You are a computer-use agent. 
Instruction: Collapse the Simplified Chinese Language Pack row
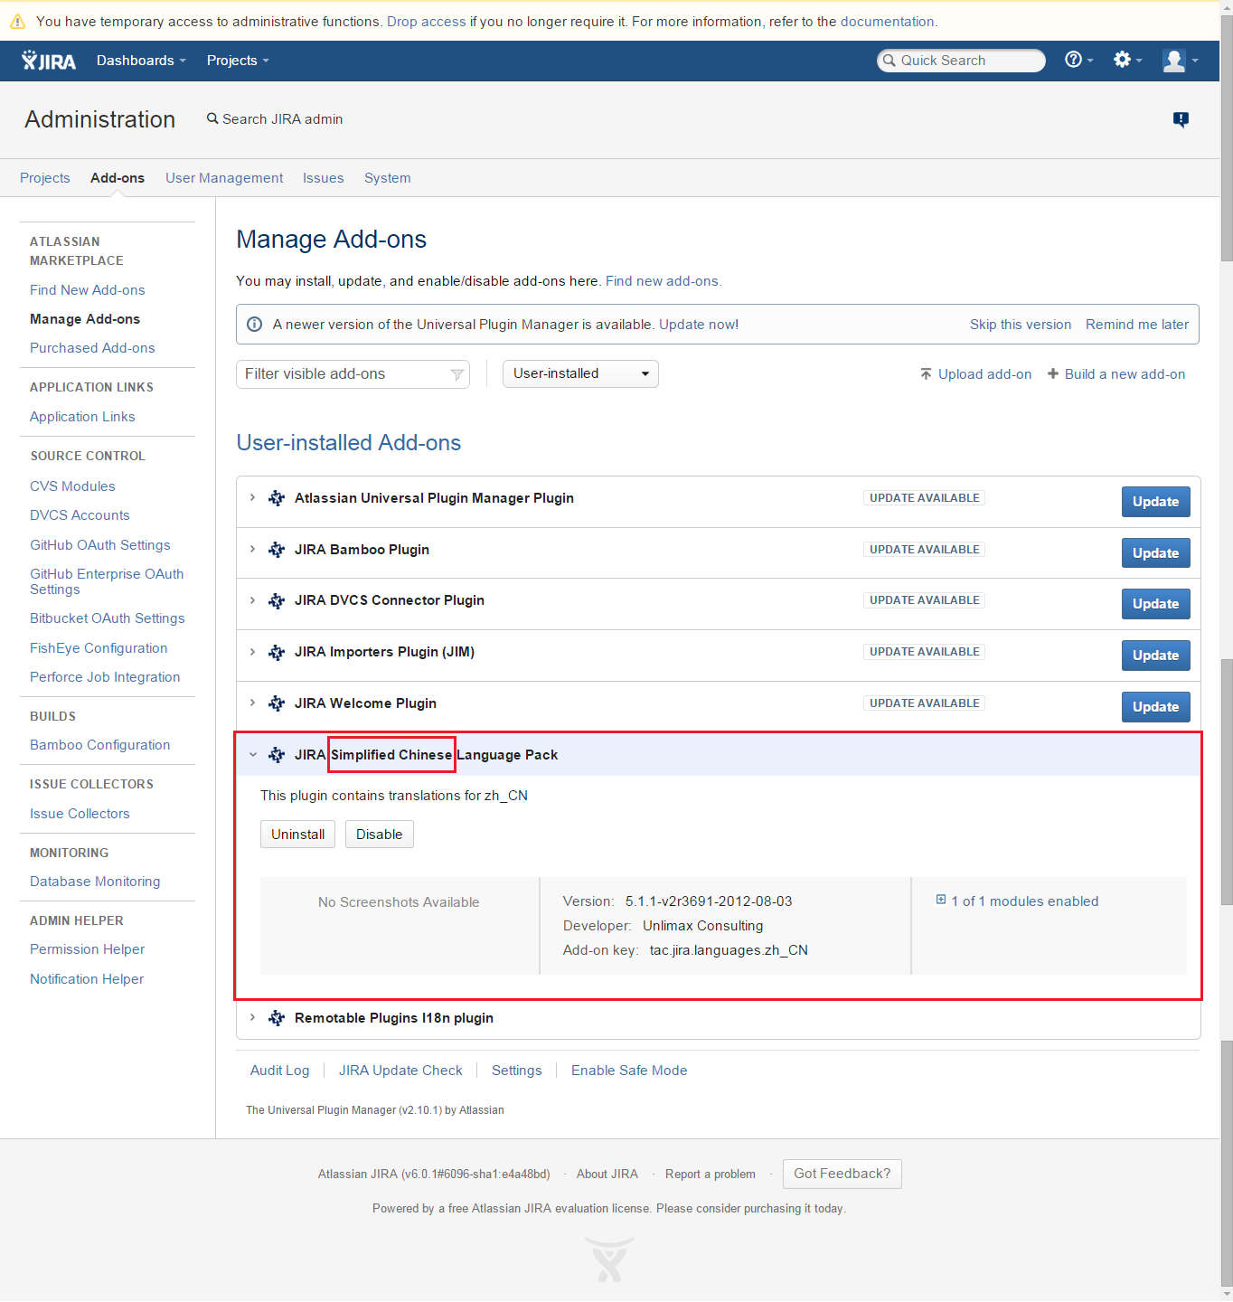tap(252, 754)
